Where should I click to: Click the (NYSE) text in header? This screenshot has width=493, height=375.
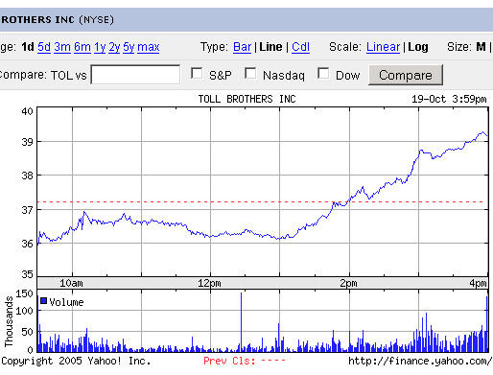(97, 20)
